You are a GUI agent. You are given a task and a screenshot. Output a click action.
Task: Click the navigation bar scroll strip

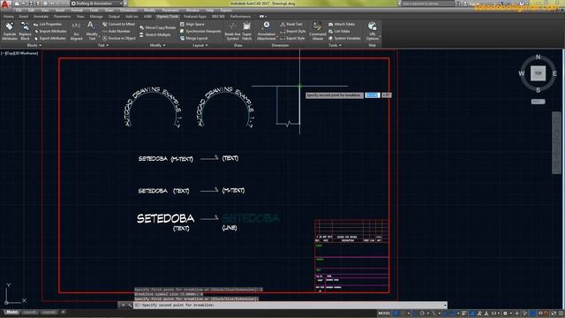click(557, 143)
